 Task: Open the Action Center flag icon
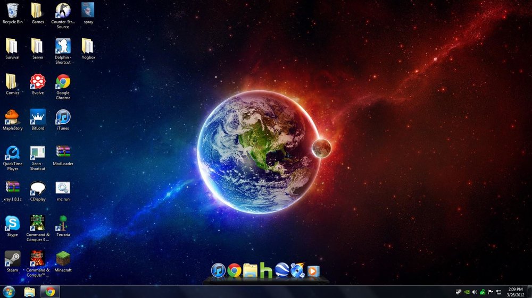pyautogui.click(x=491, y=292)
